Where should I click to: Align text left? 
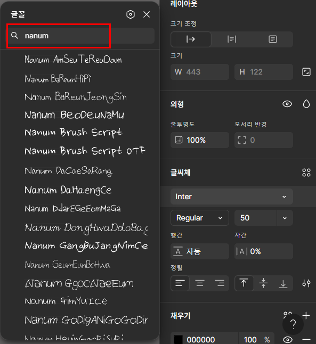(x=180, y=283)
